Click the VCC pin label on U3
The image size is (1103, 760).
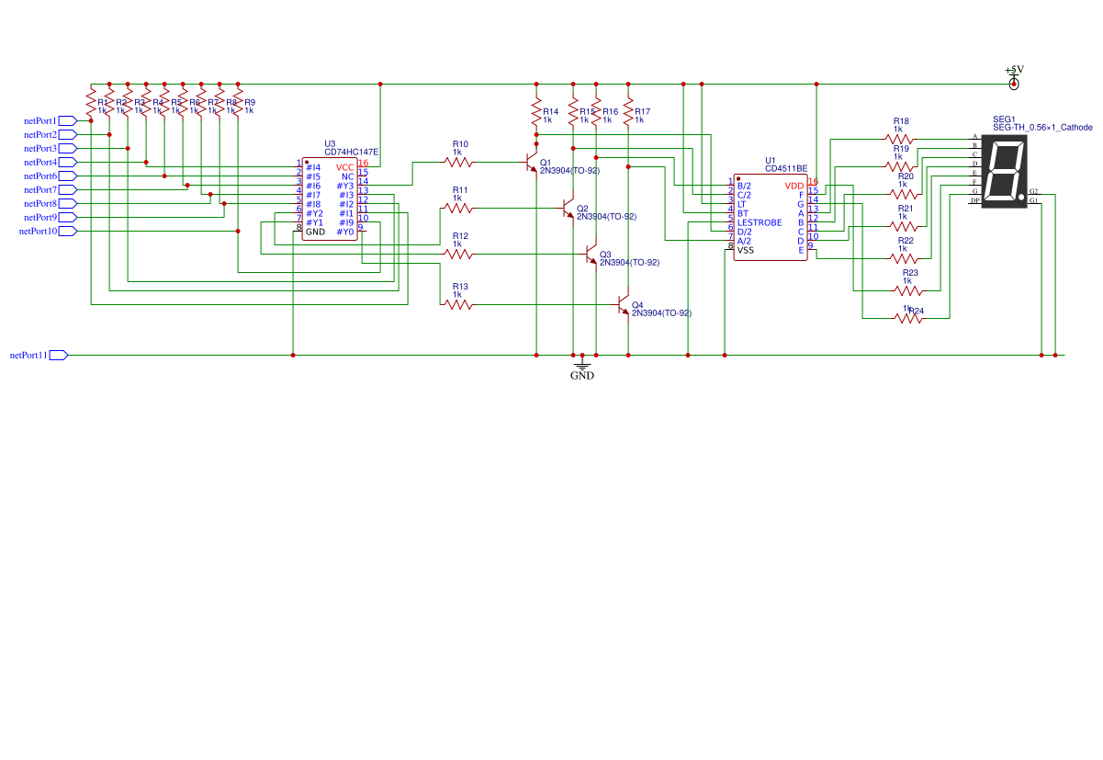[344, 167]
